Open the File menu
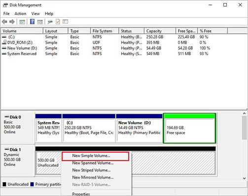 6,14
